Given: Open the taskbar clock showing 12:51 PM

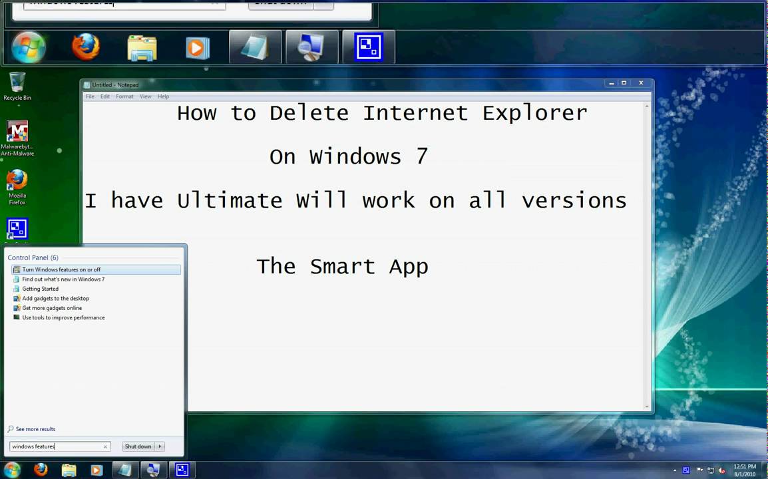Looking at the screenshot, I should pyautogui.click(x=745, y=470).
